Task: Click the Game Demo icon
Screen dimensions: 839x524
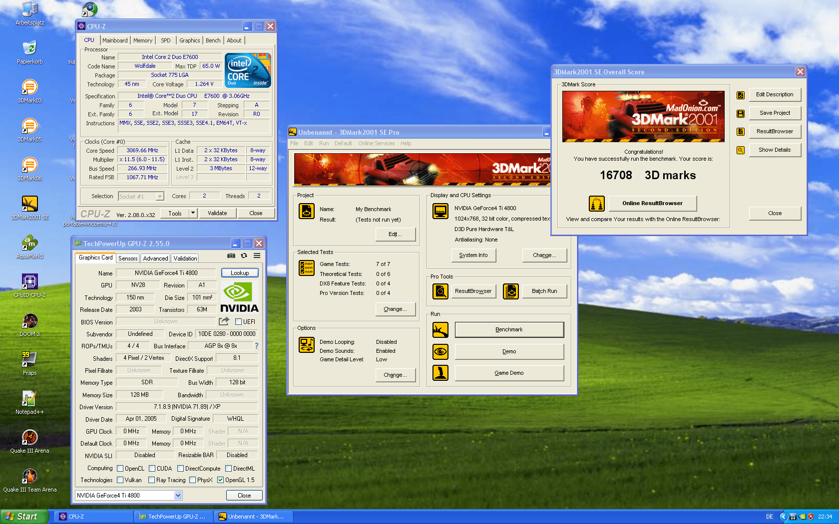Action: [x=440, y=373]
